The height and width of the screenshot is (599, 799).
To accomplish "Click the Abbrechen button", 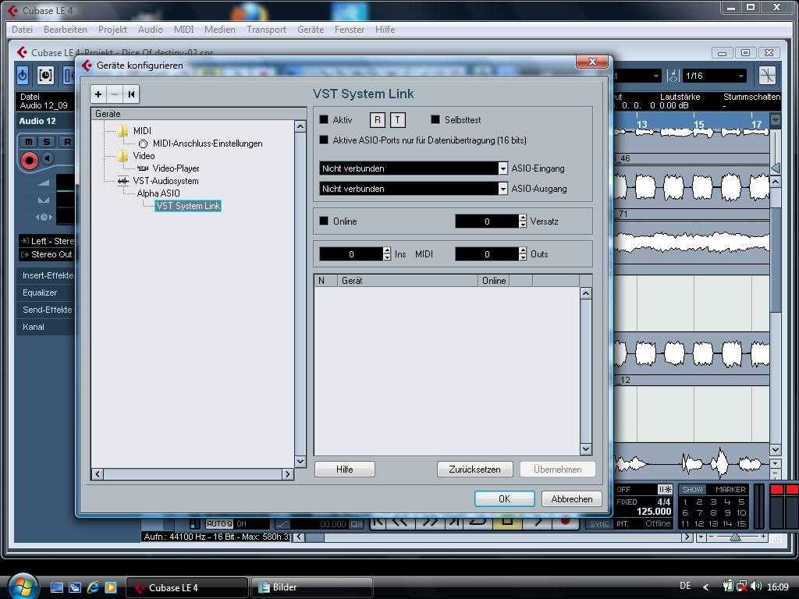I will click(x=572, y=499).
